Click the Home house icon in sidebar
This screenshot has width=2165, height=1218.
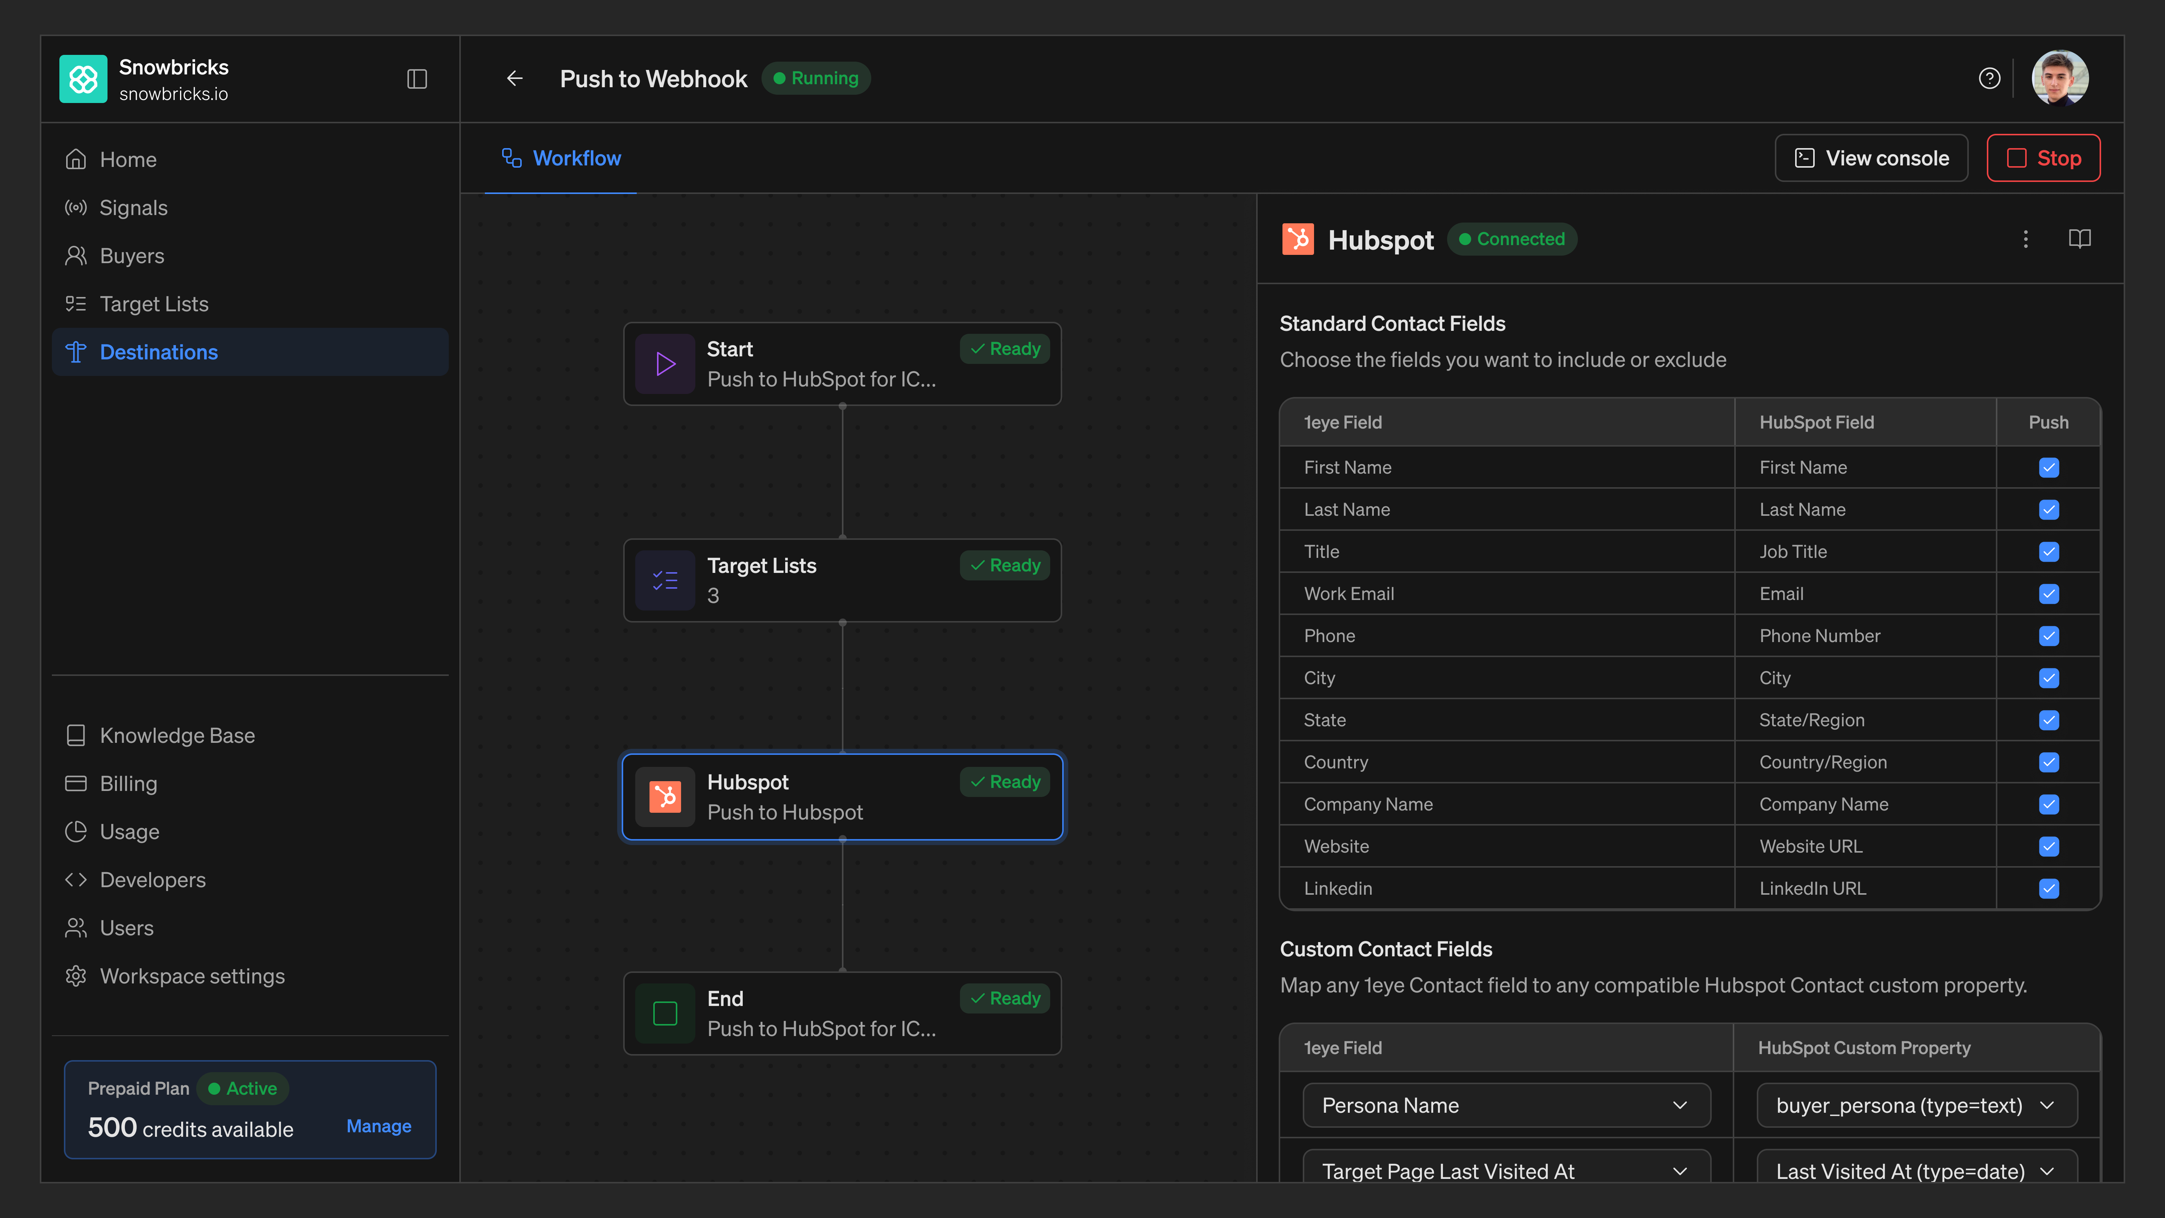tap(76, 160)
